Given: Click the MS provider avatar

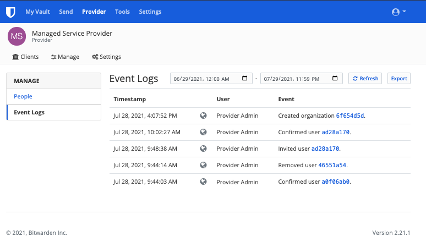Looking at the screenshot, I should pyautogui.click(x=17, y=36).
